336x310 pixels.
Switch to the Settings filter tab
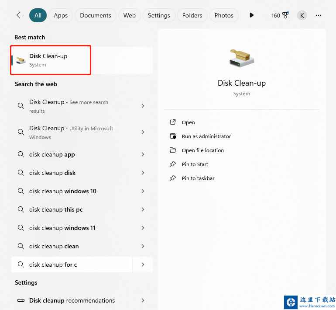pos(159,15)
